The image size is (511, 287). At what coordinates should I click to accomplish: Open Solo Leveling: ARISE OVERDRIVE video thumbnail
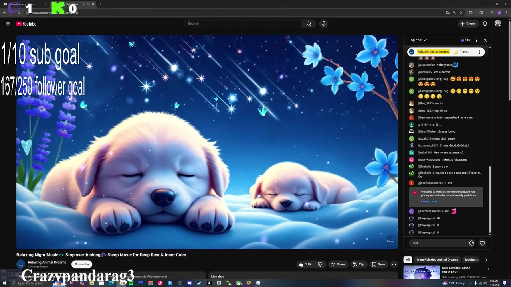(421, 272)
